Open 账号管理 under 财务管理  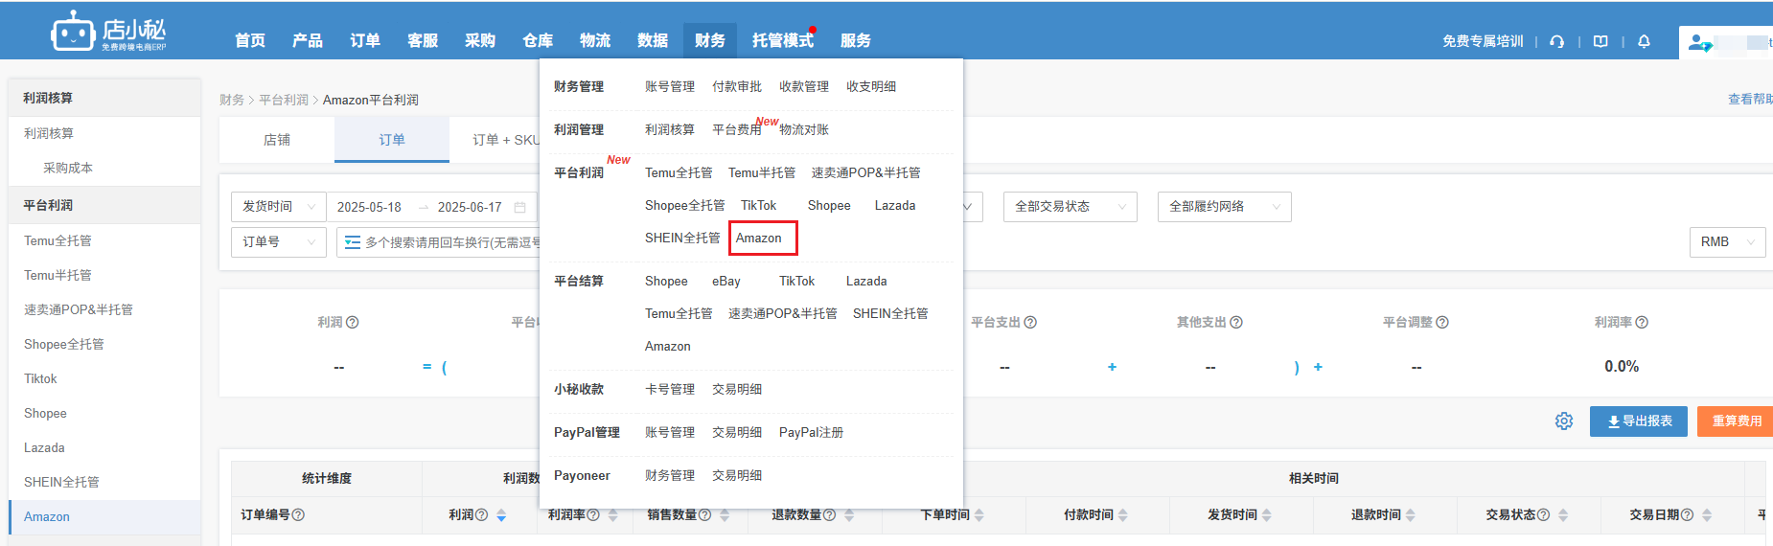(670, 86)
